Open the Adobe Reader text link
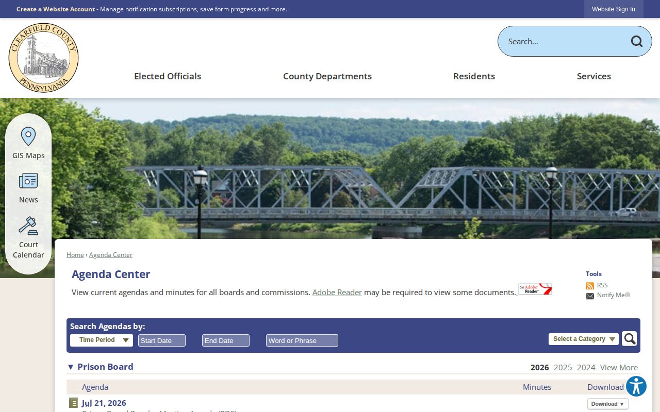Screen dimensions: 660x412 point(337,292)
